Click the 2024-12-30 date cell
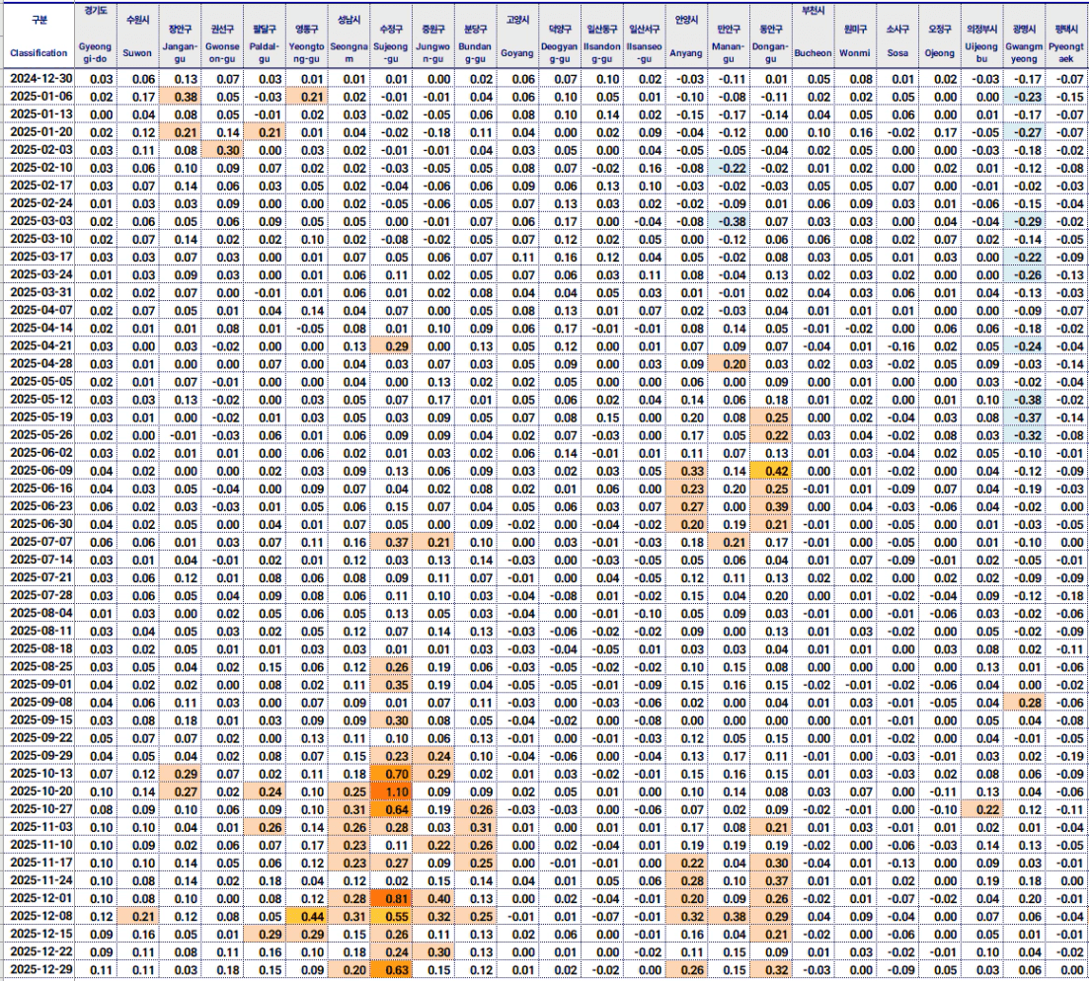The height and width of the screenshot is (981, 1089). 39,78
